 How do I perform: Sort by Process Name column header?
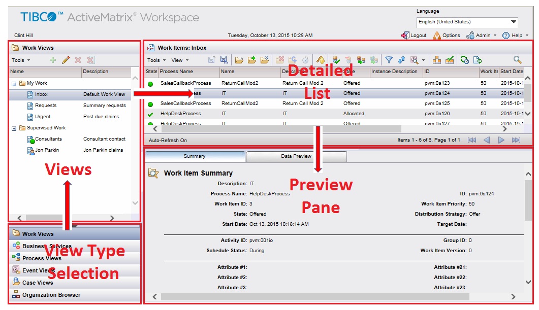188,72
